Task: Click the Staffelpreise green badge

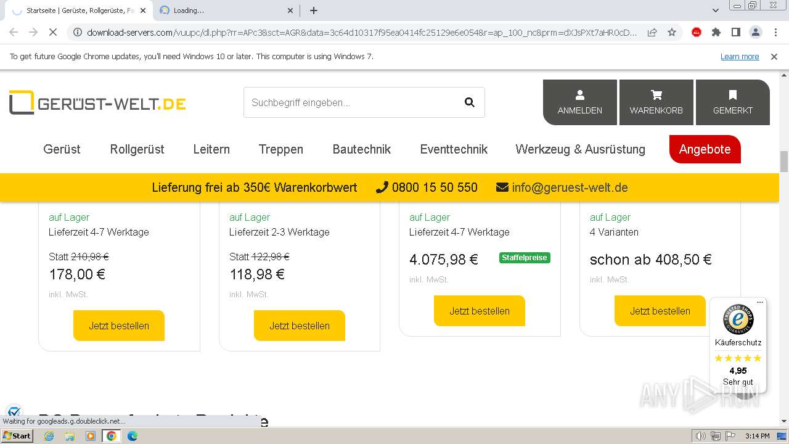Action: click(525, 258)
